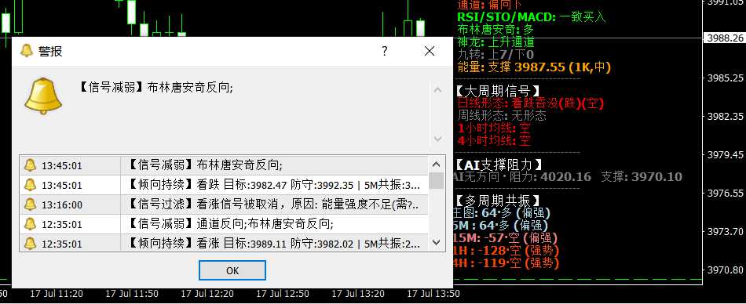The height and width of the screenshot is (304, 746).
Task: Click 12:35:01 time in the 通道反向 row
Action: click(x=62, y=225)
